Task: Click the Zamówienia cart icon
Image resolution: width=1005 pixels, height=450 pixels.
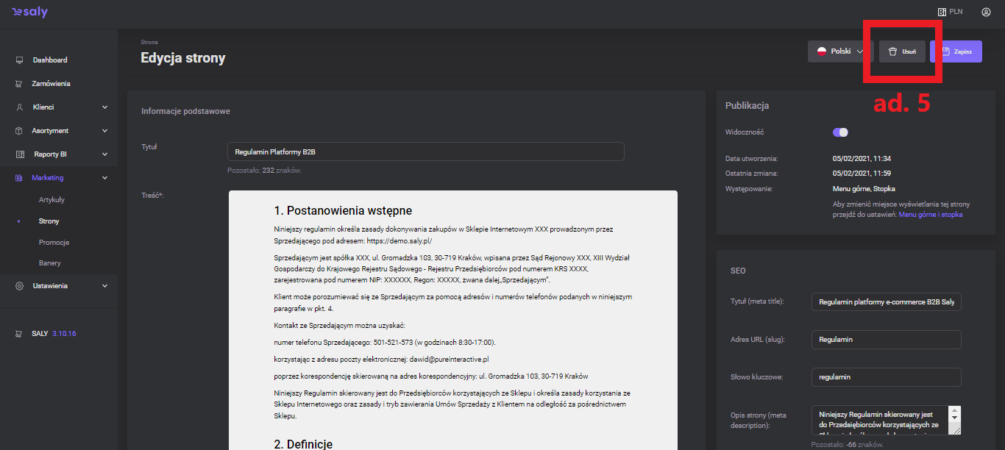Action: [x=19, y=84]
